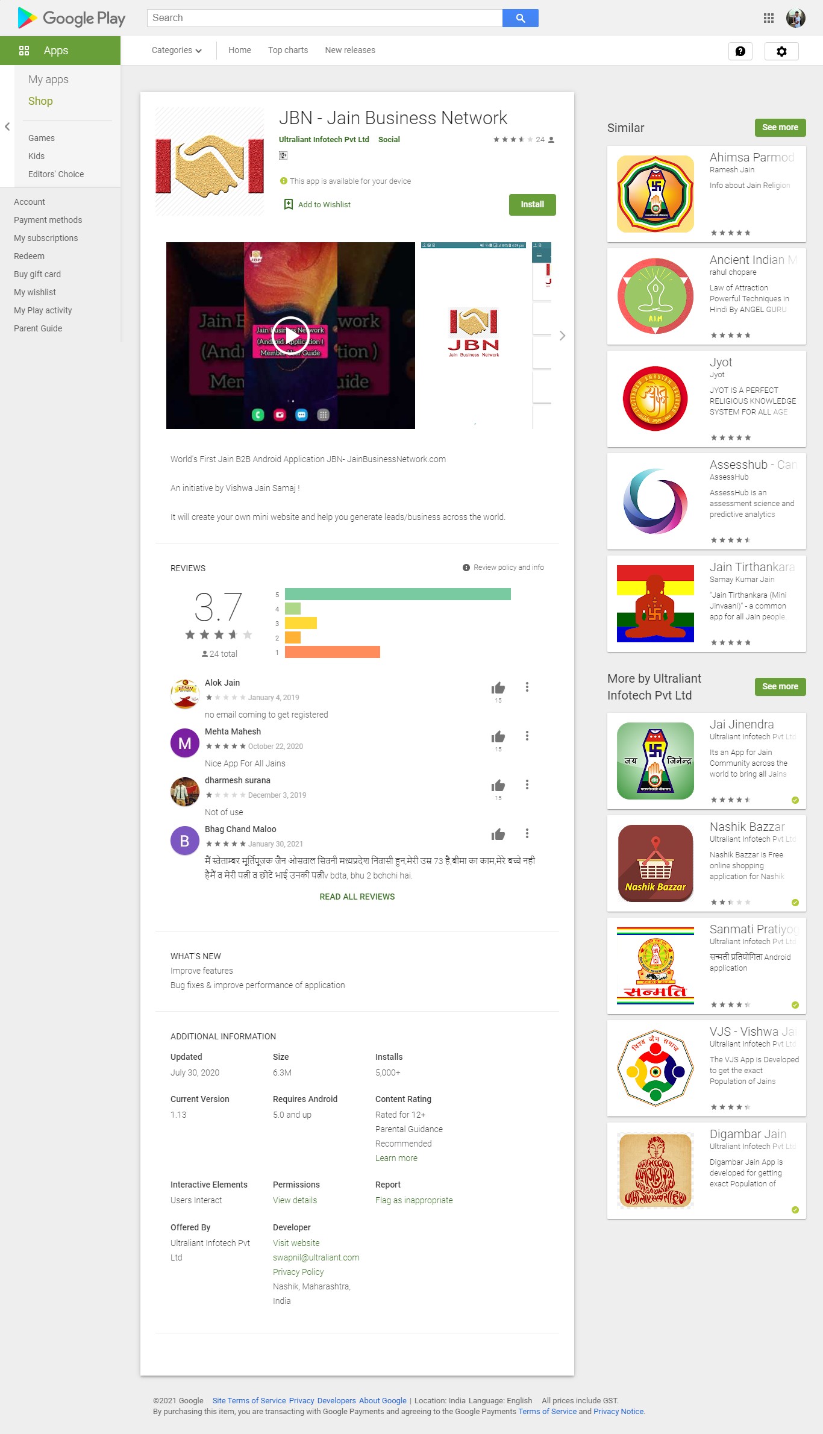Open the help question mark icon
Viewport: 823px width, 1434px height.
point(740,51)
